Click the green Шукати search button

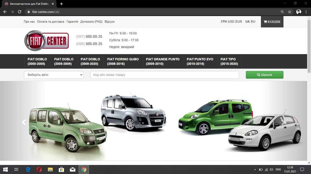pos(265,75)
